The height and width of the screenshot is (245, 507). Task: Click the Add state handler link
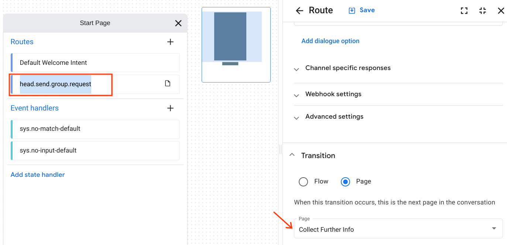(x=38, y=174)
